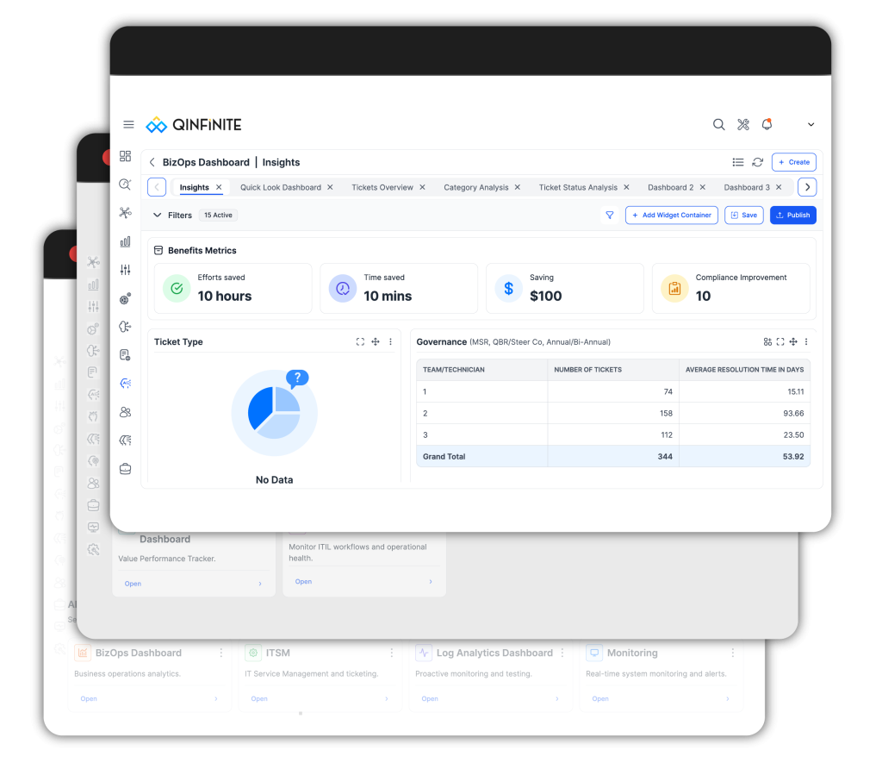The image size is (882, 775).
Task: Select the bar chart icon in the sidebar
Action: coord(125,242)
